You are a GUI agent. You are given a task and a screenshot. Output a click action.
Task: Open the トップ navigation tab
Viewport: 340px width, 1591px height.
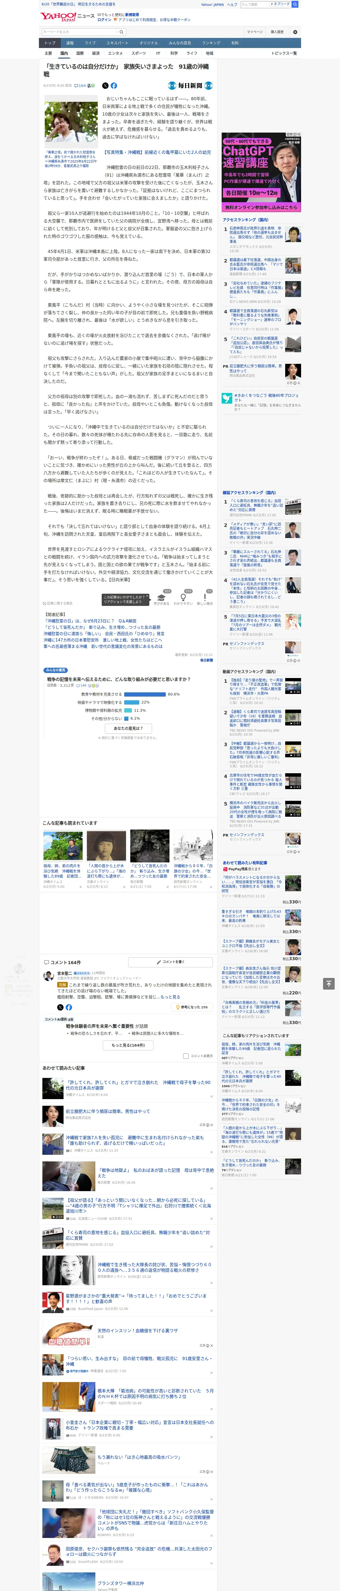(x=50, y=43)
